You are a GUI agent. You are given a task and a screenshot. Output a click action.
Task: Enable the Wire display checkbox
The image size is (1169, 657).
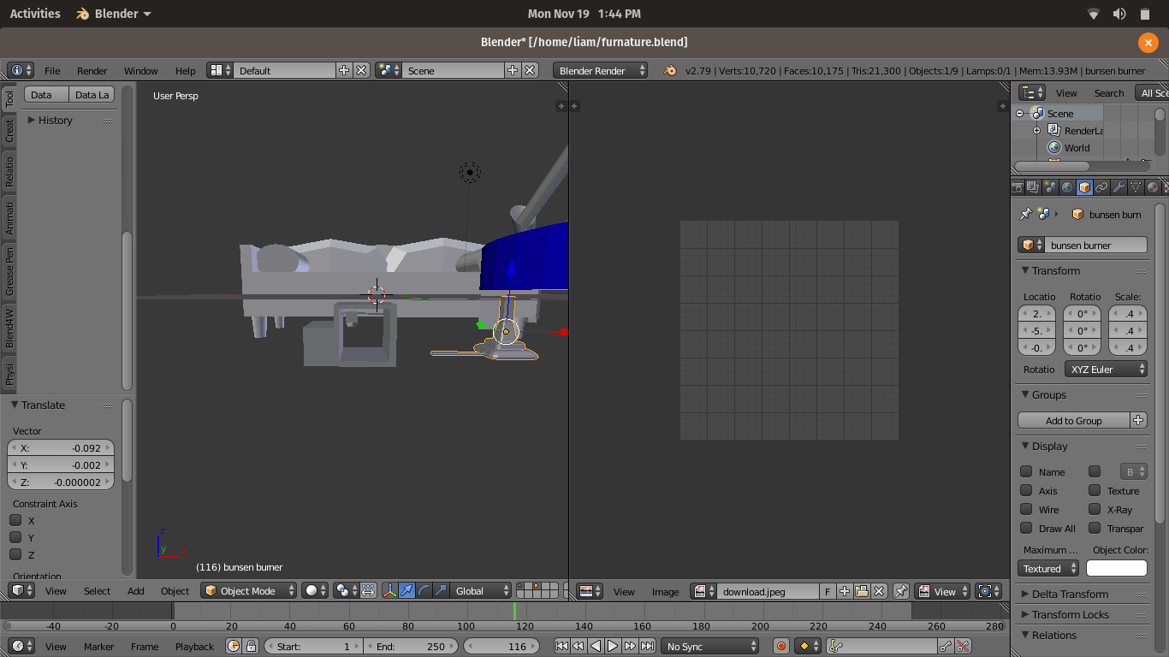pyautogui.click(x=1026, y=510)
